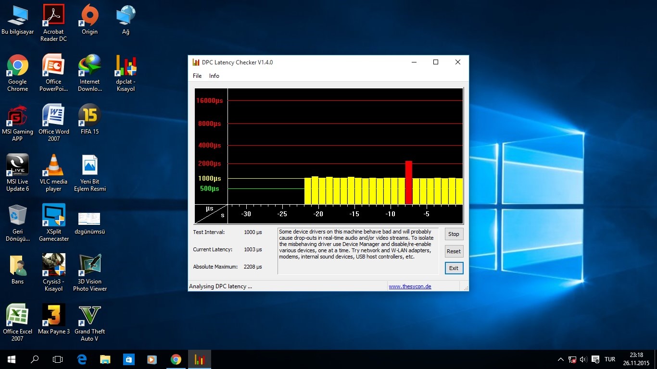
Task: Click the Stop button
Action: [454, 234]
